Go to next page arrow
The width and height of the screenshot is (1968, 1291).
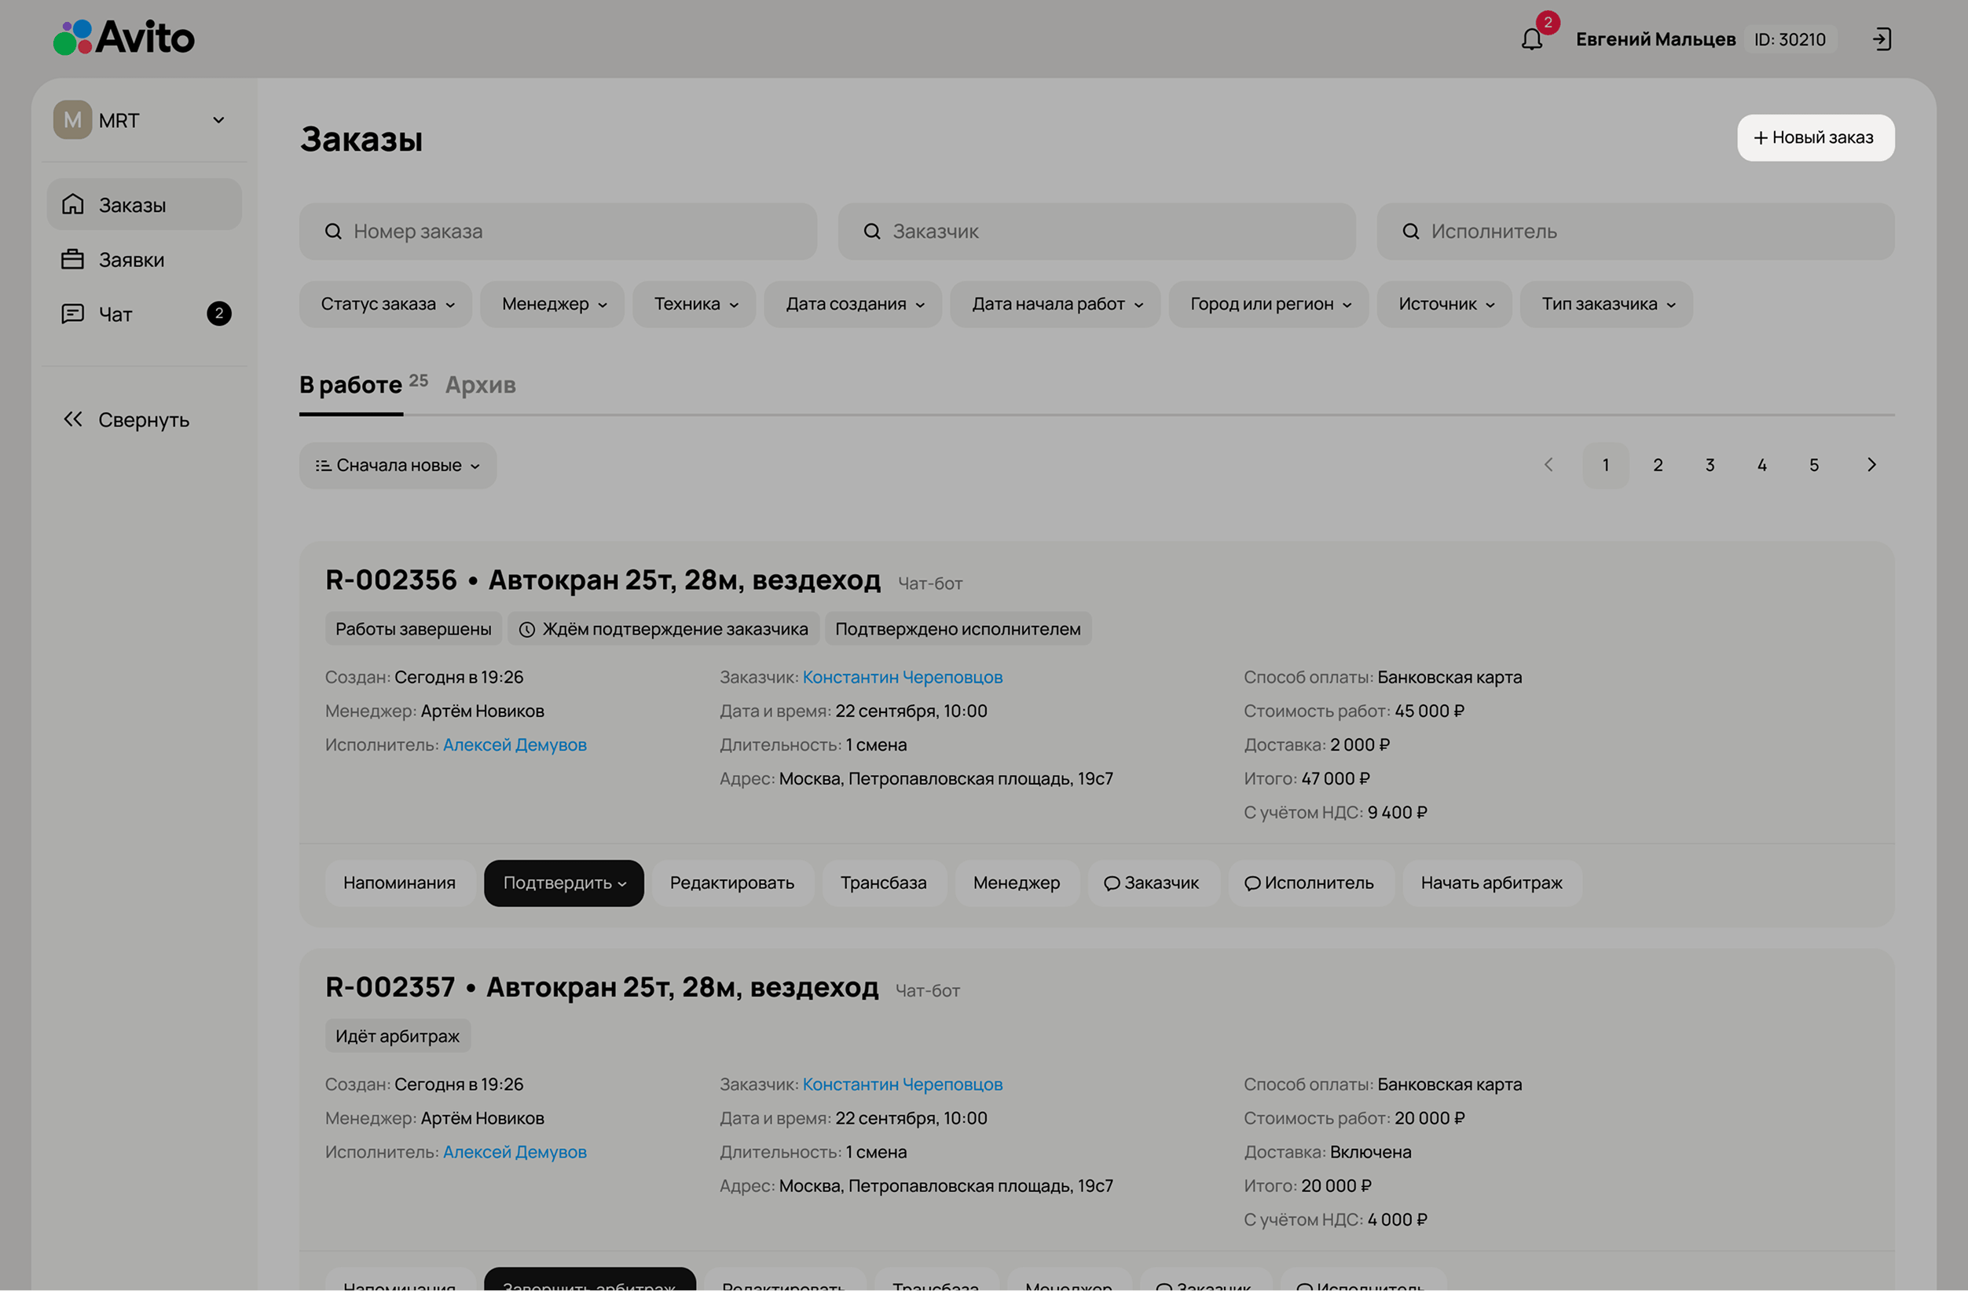coord(1871,466)
